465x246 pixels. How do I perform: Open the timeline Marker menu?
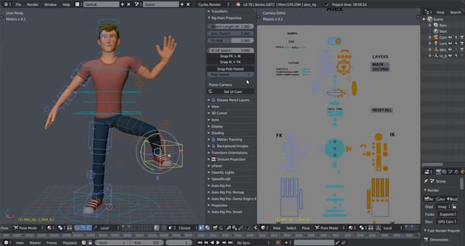pyautogui.click(x=35, y=243)
